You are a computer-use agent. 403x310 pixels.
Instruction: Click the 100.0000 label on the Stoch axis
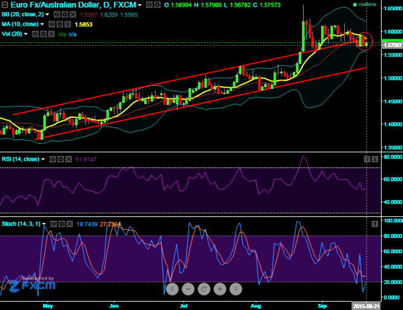point(393,221)
